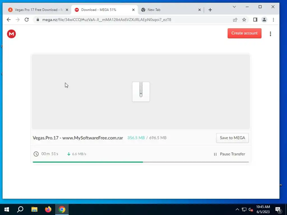Launch Firefox from taskbar
Screen dimensions: 287x215
[48, 209]
